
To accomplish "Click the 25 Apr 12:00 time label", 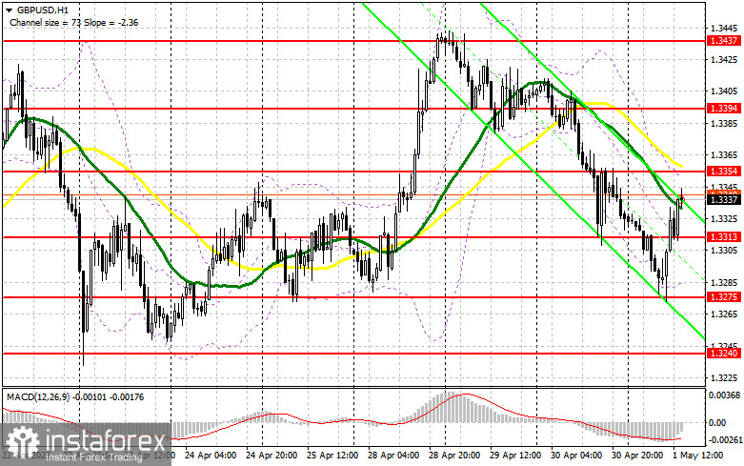I will pos(332,456).
